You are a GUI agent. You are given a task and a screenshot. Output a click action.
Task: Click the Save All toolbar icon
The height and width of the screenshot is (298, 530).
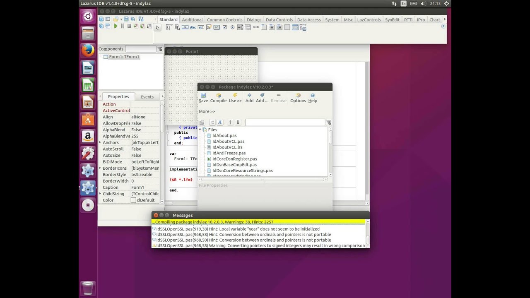pyautogui.click(x=133, y=19)
